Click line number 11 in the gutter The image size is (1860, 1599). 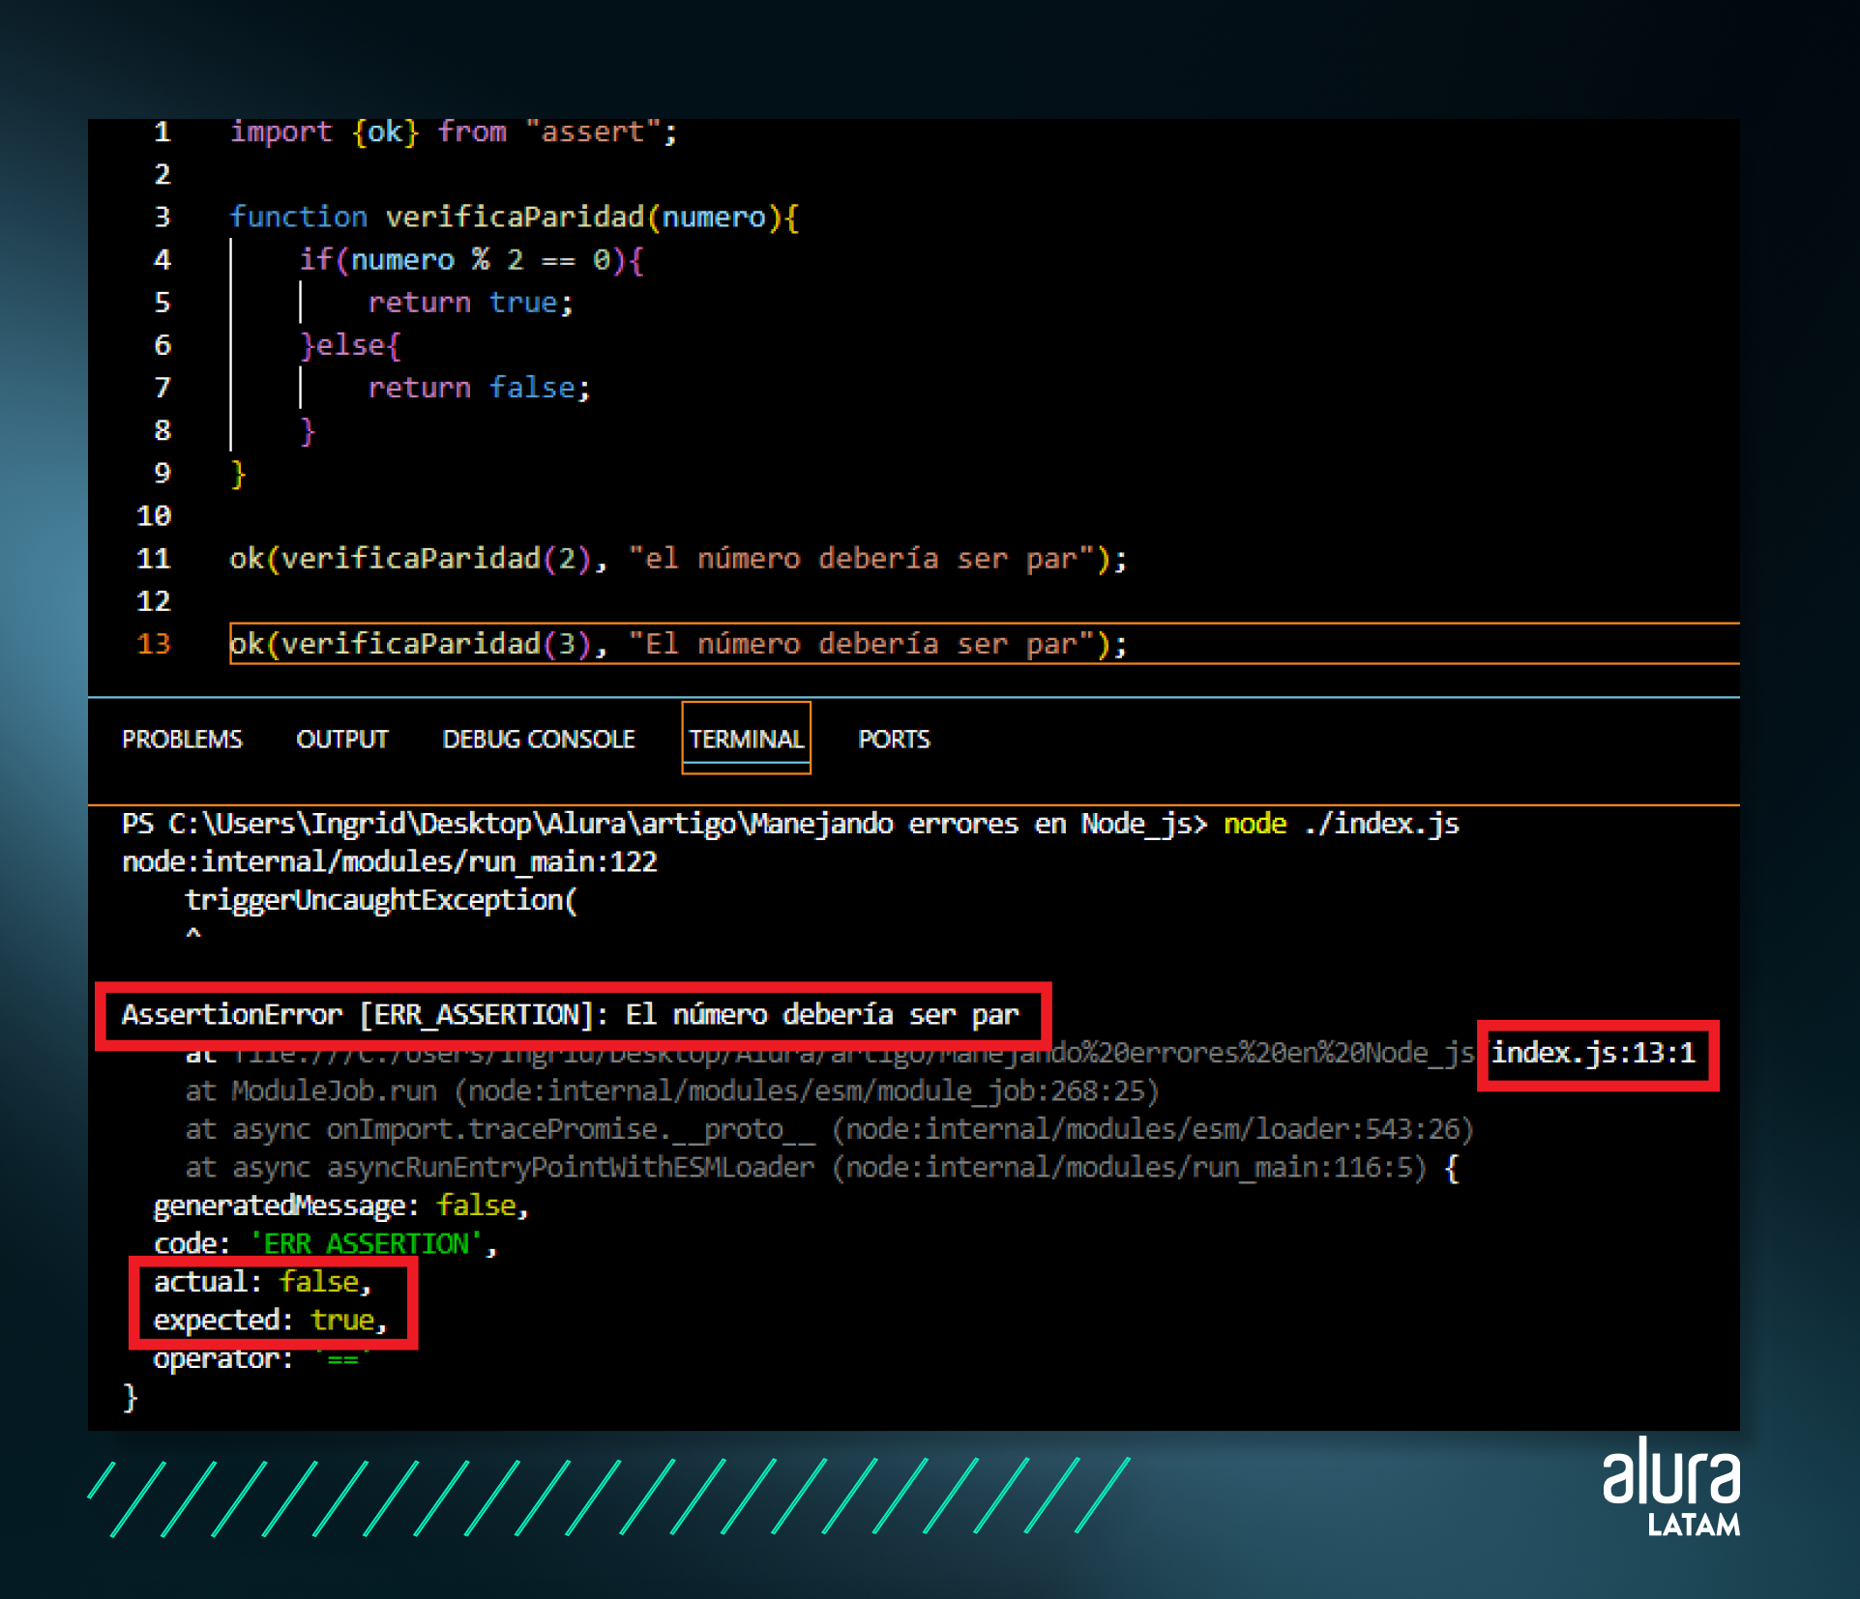point(154,559)
